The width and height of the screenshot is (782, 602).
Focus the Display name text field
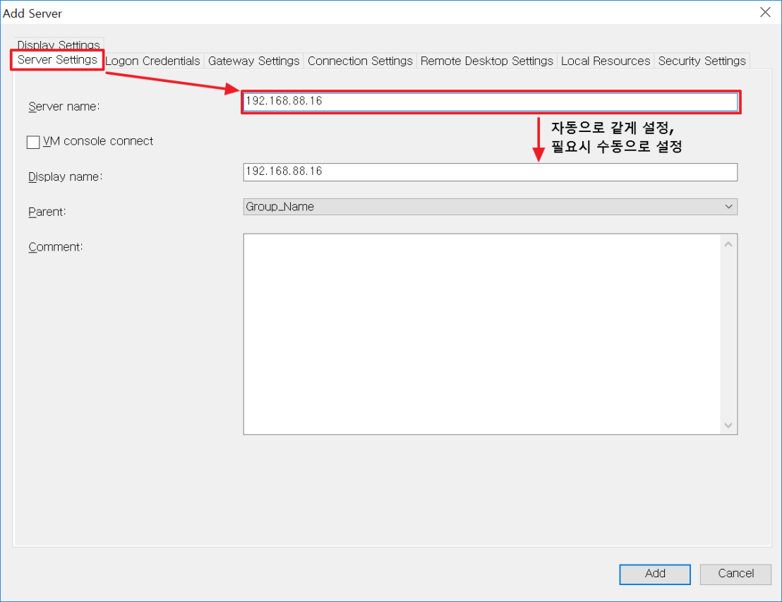coord(490,171)
